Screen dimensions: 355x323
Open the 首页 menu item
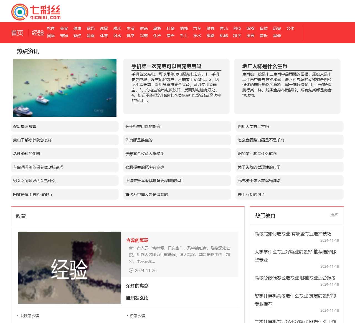click(x=17, y=33)
